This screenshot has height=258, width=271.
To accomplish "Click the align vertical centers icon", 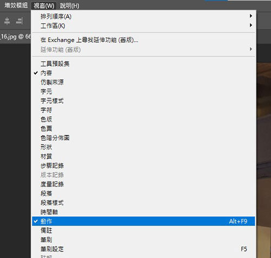I will (x=7, y=21).
